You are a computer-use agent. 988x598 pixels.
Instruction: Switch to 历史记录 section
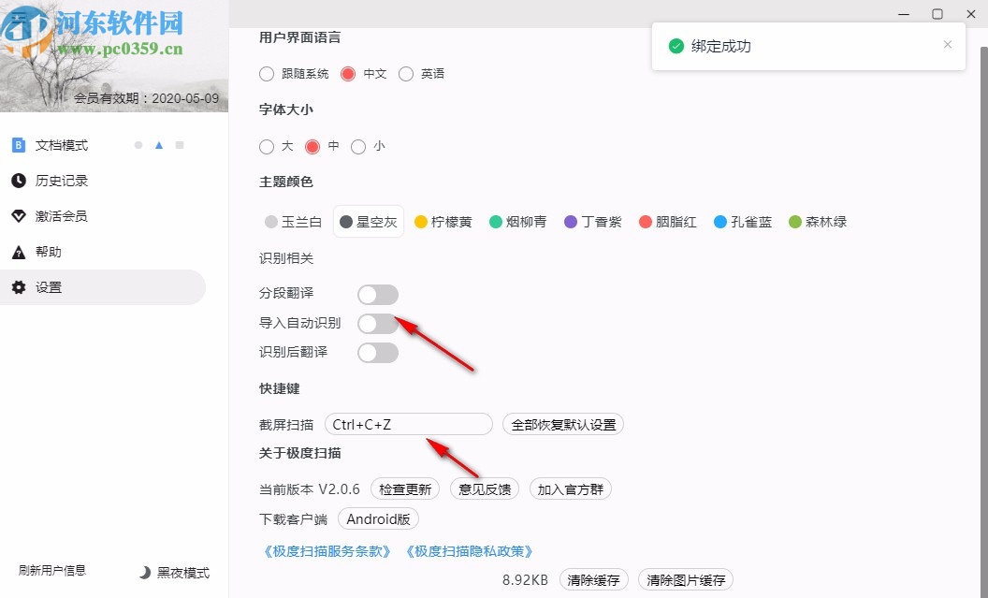tap(62, 181)
